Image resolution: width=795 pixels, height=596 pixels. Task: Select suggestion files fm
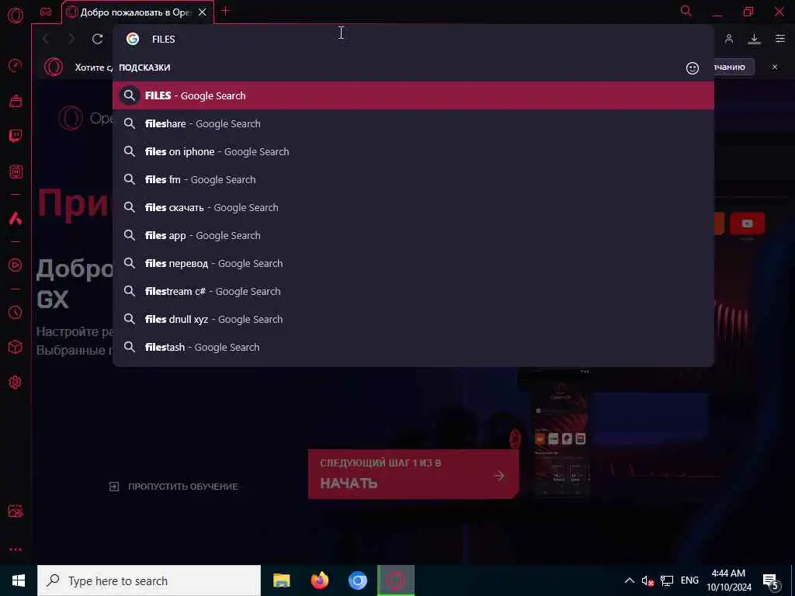pyautogui.click(x=413, y=179)
